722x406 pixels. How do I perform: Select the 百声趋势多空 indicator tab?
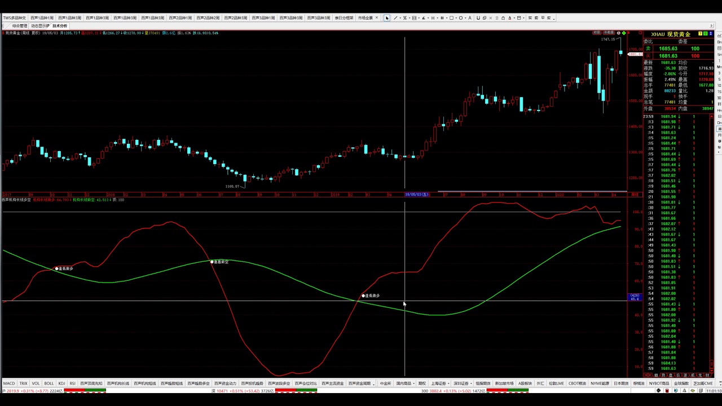(198, 383)
